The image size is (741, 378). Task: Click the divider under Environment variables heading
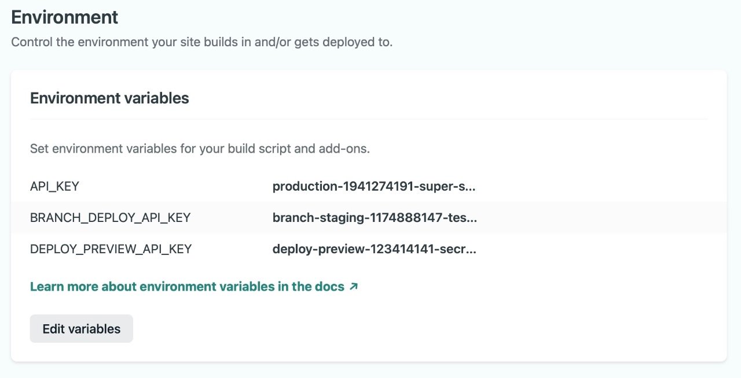point(370,118)
